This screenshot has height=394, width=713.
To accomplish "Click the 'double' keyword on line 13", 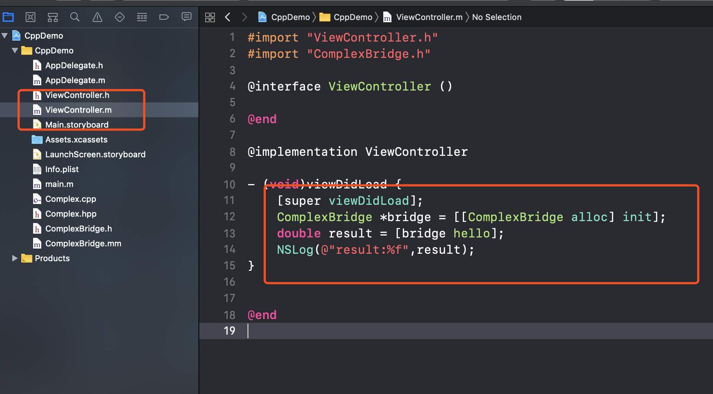I will click(x=299, y=233).
